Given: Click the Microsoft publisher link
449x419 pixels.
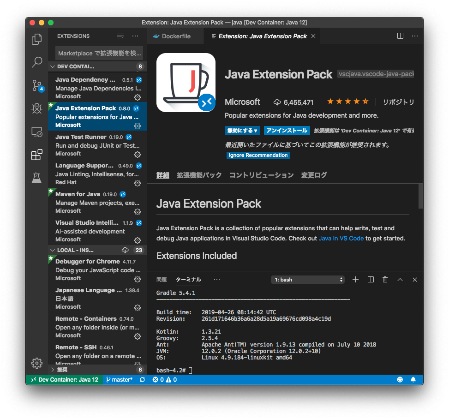Looking at the screenshot, I should coord(242,102).
